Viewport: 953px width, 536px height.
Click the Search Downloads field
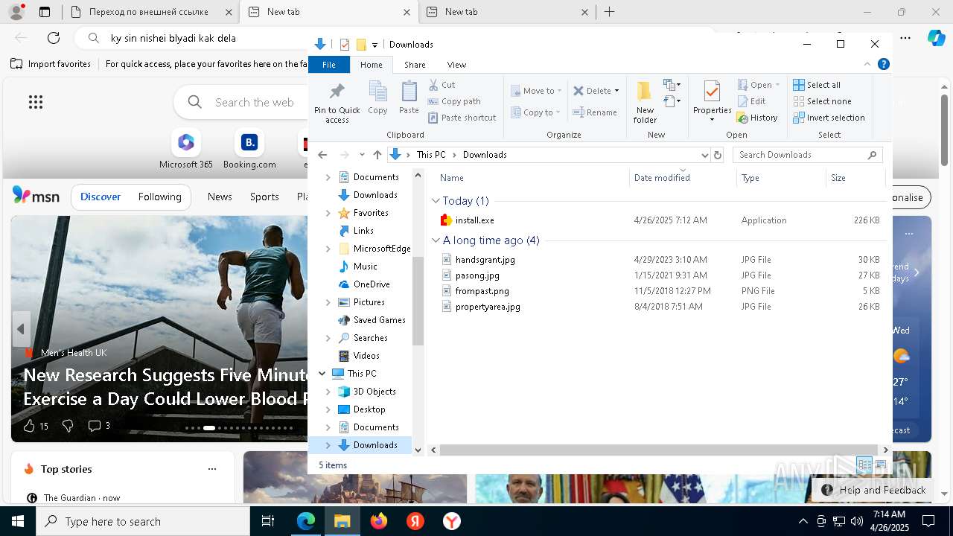click(x=807, y=155)
